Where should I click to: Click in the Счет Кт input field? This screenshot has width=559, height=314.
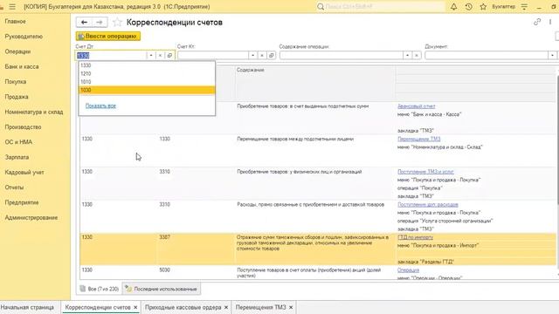[213, 56]
